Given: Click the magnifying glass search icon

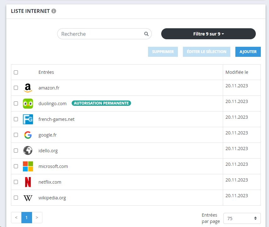Looking at the screenshot, I should pos(146,34).
